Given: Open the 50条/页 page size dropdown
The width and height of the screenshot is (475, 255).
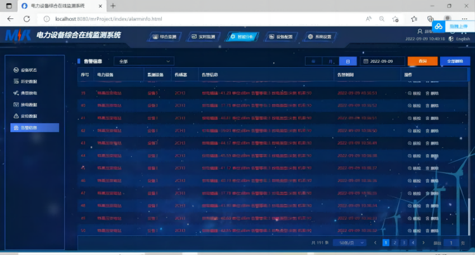Looking at the screenshot, I should pos(352,242).
